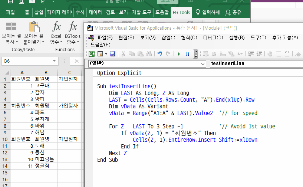Open the 보기(V) menu in VBA editor
303x187 pixels.
[148, 37]
